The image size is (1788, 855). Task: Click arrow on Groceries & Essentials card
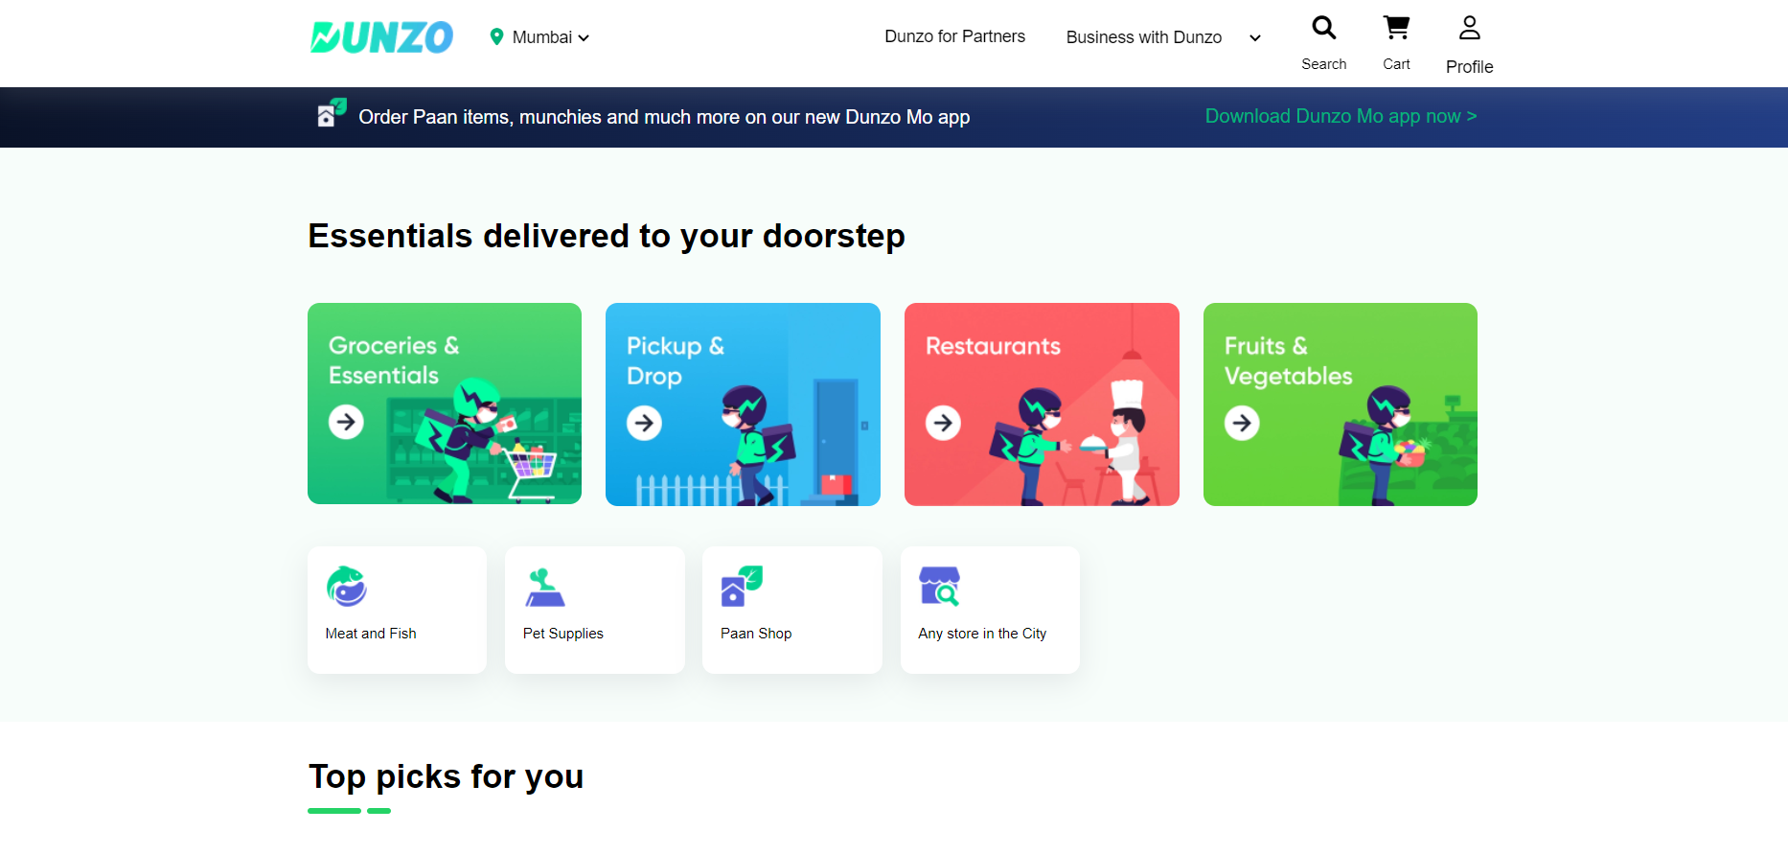346,421
